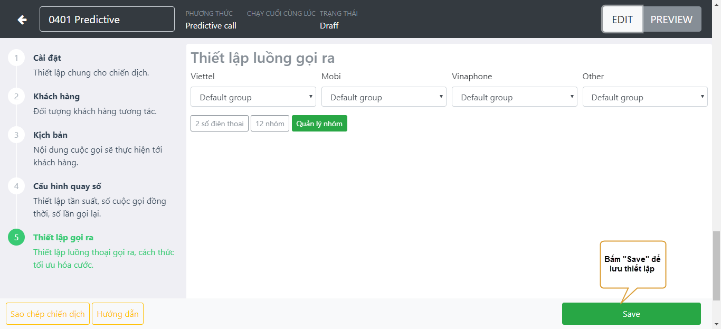Go to Thiết lập gọi ra step

63,238
